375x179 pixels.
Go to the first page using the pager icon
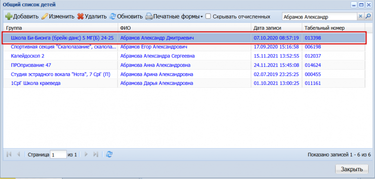(9, 155)
